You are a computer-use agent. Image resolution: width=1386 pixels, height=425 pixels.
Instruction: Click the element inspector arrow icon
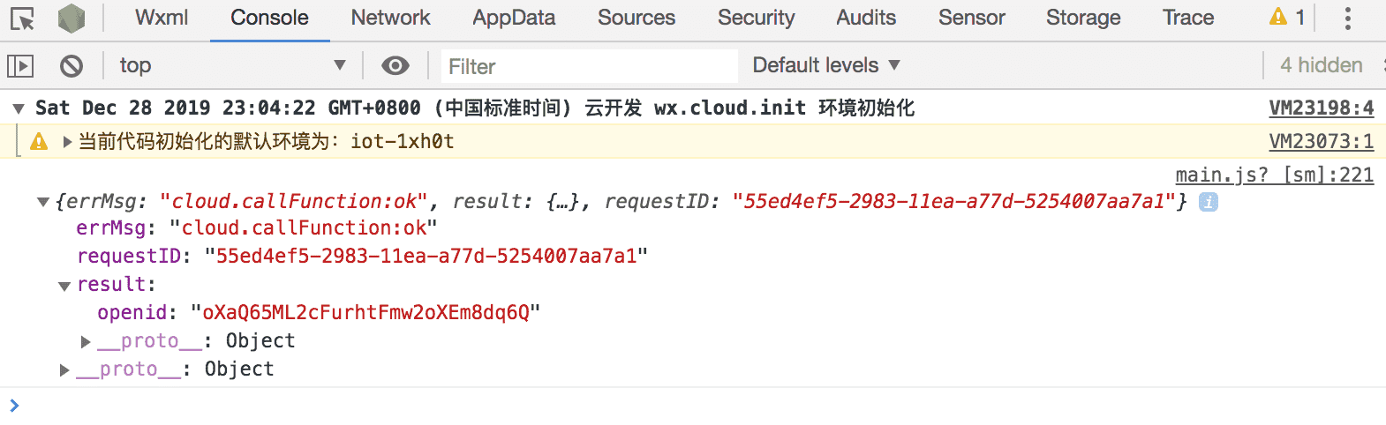[x=23, y=19]
